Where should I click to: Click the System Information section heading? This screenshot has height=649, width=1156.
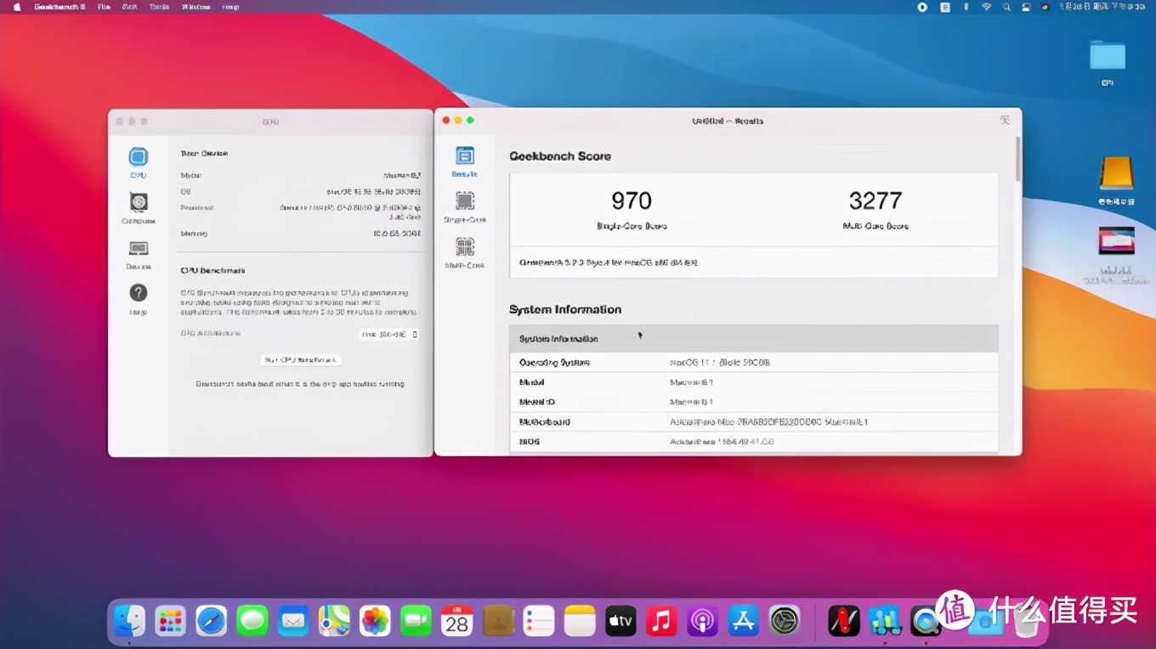tap(565, 310)
